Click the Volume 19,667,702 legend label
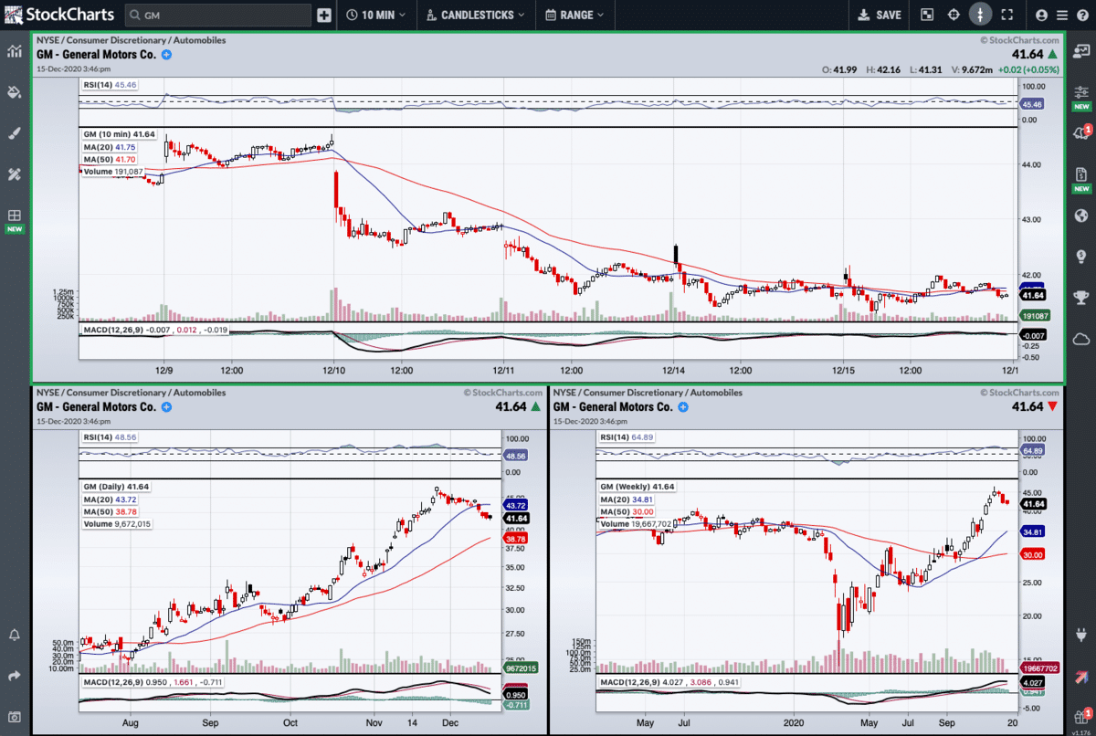This screenshot has height=736, width=1096. 637,524
